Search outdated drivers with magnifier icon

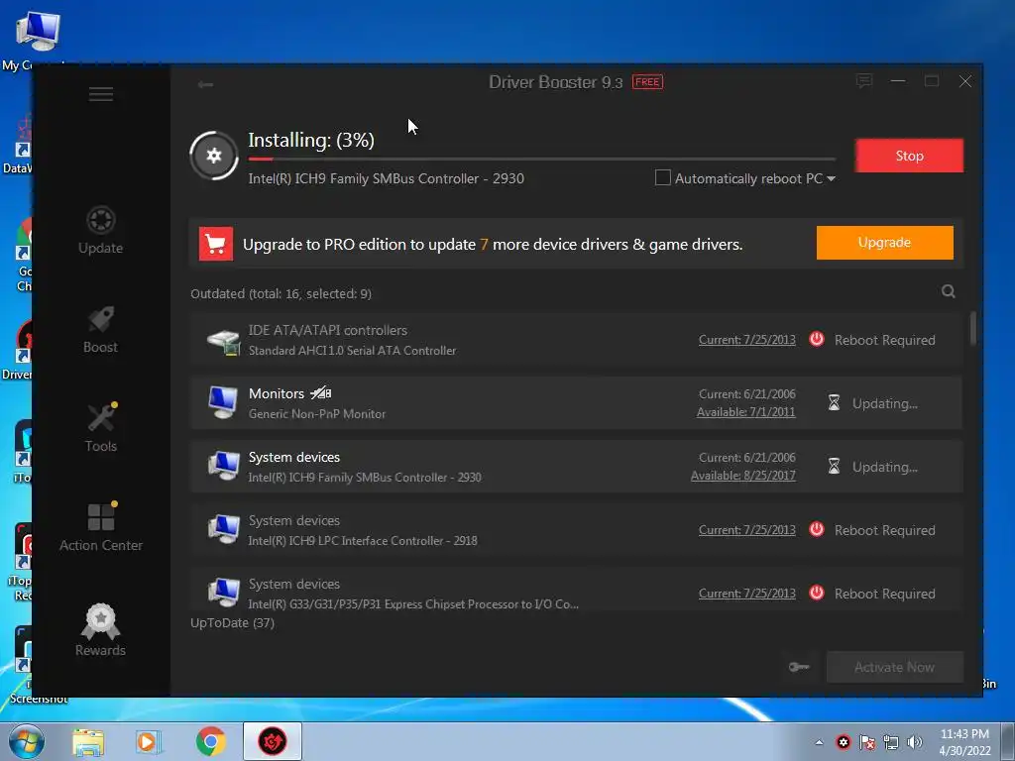949,291
